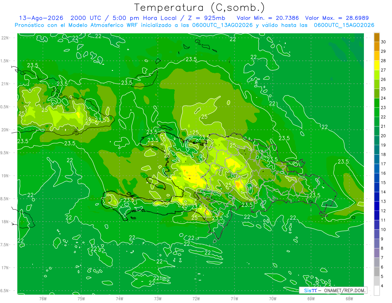Click the legend color between 29 and 30

point(377,47)
